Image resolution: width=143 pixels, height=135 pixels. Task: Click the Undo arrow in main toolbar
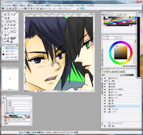click(x=31, y=8)
